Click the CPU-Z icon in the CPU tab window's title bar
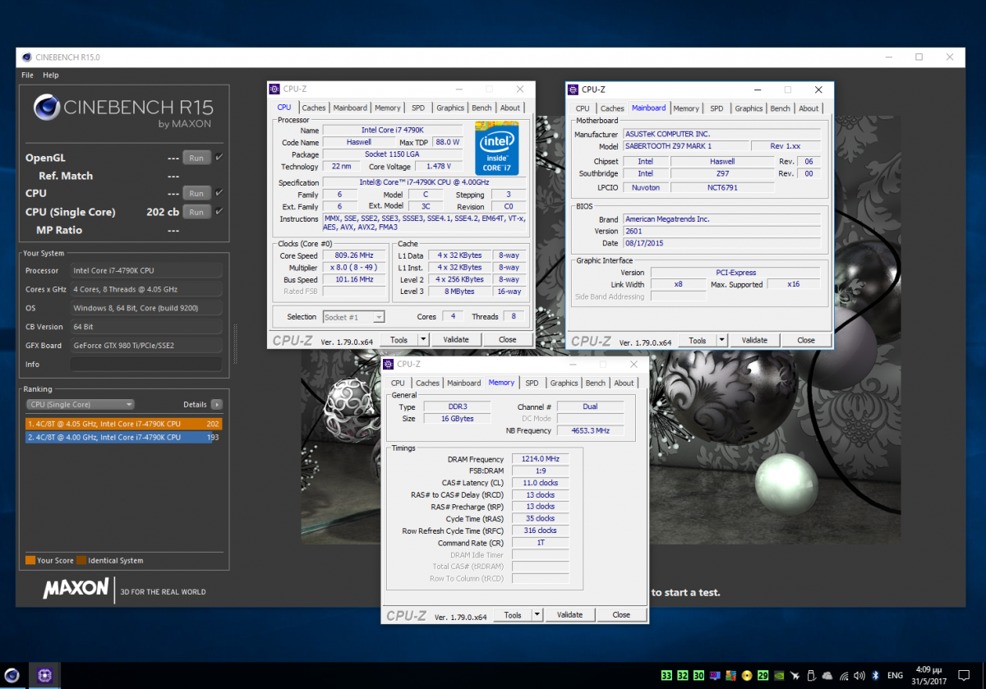986x689 pixels. (x=275, y=89)
